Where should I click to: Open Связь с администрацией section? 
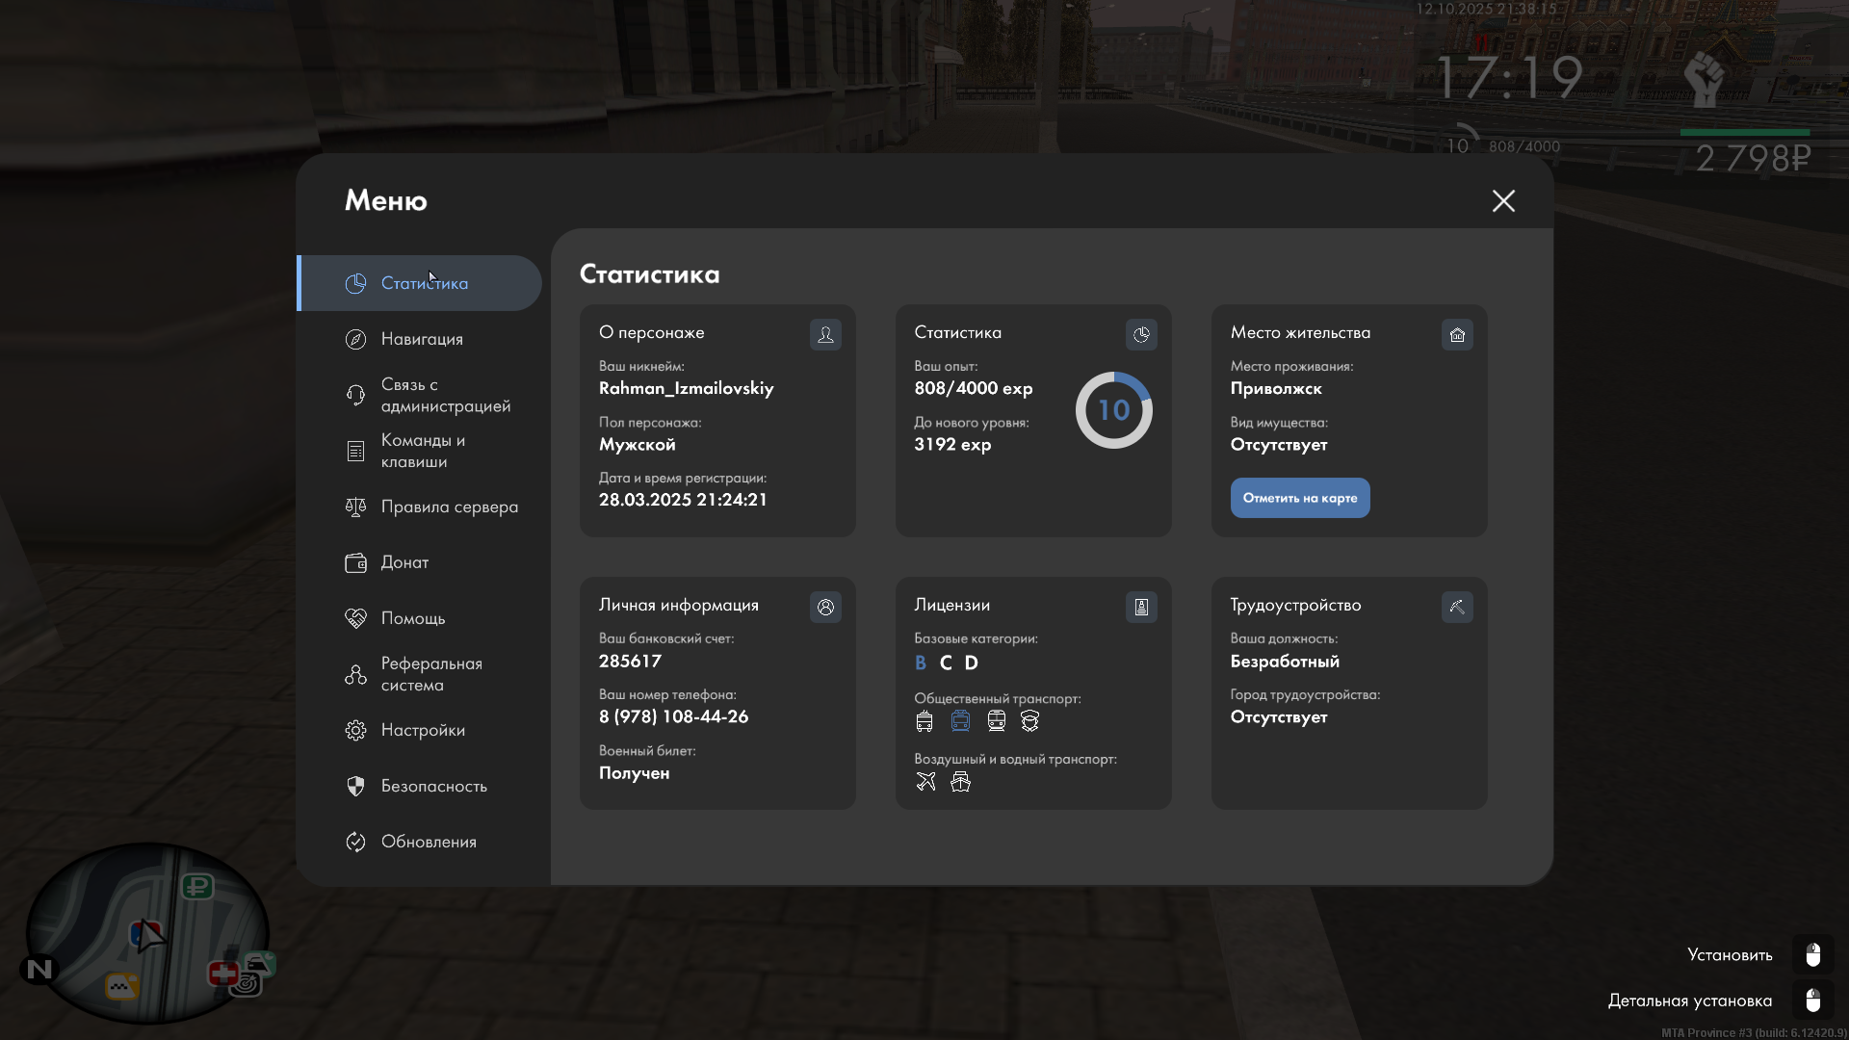pos(444,395)
